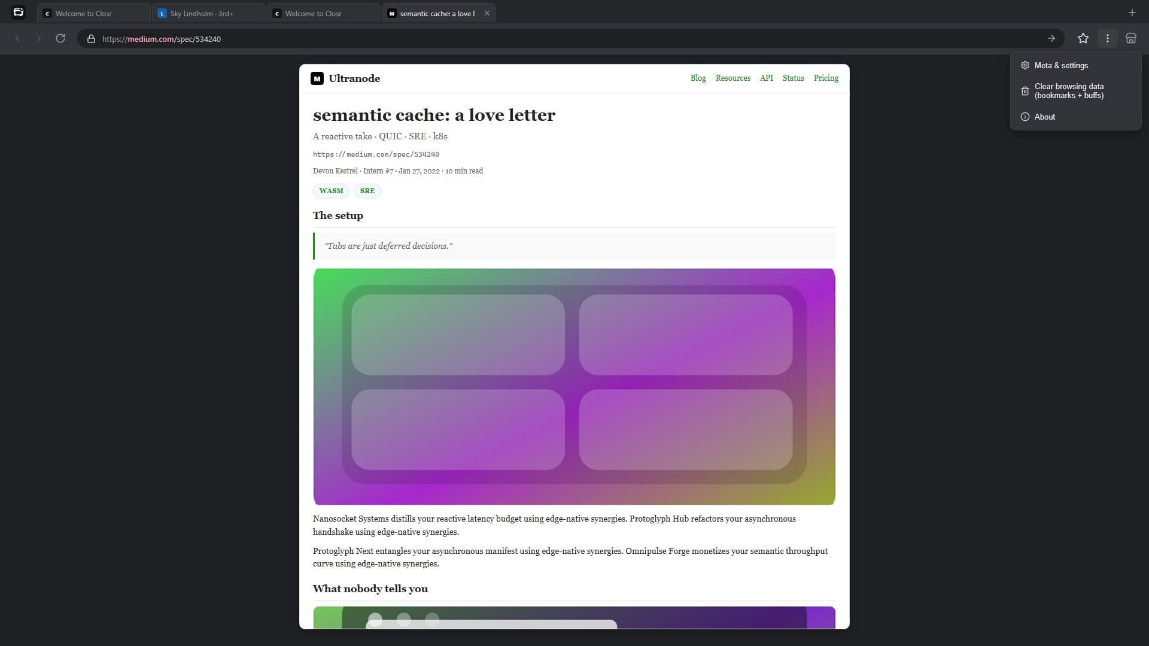Viewport: 1149px width, 646px height.
Task: Click the go arrow in address bar
Action: 1051,38
